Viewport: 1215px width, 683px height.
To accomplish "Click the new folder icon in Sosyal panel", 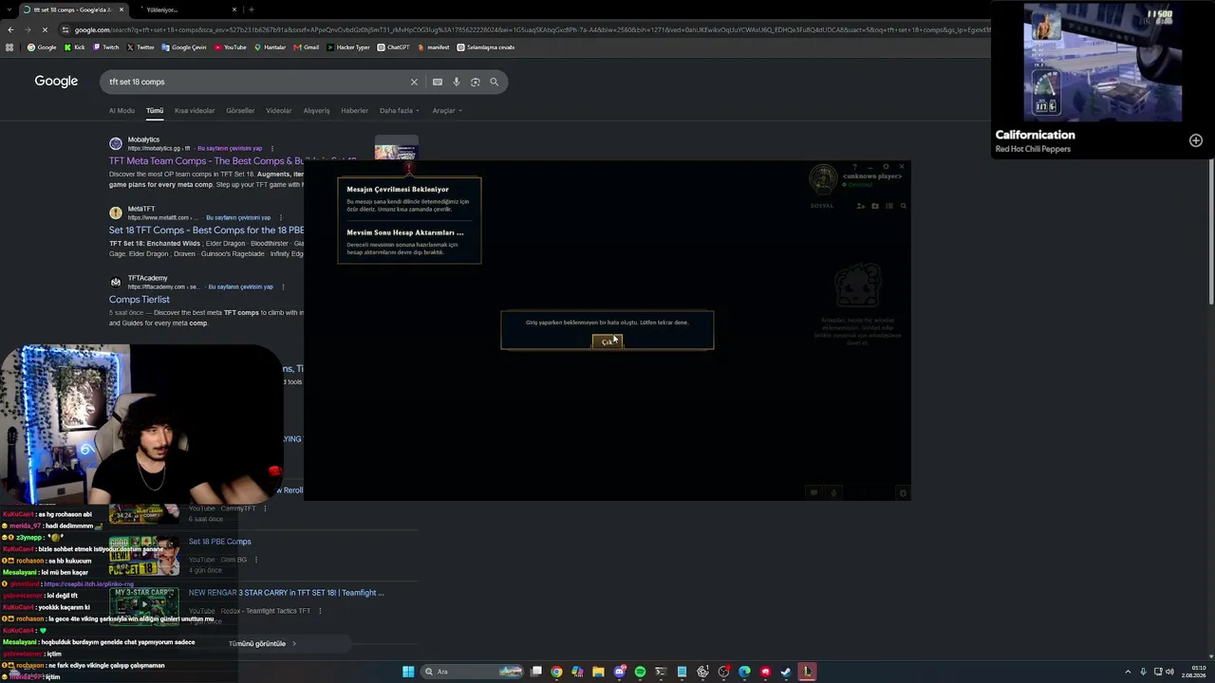I will 875,206.
